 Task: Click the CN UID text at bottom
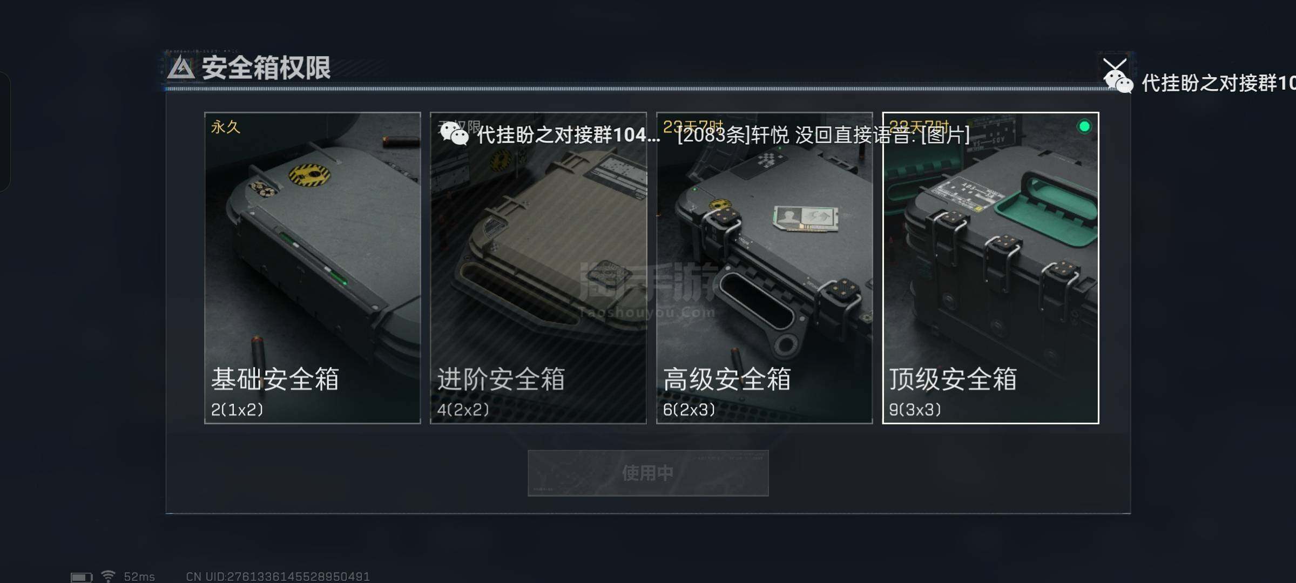[x=278, y=577]
